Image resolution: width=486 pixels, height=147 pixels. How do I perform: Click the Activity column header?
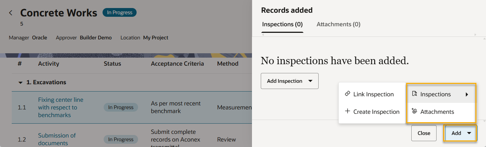point(48,63)
